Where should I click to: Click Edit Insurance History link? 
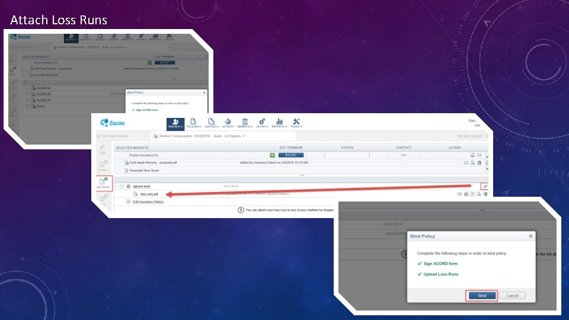[148, 201]
